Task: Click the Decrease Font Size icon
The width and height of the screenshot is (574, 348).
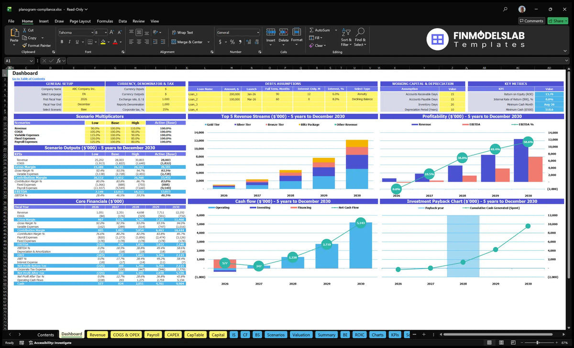Action: pos(119,32)
